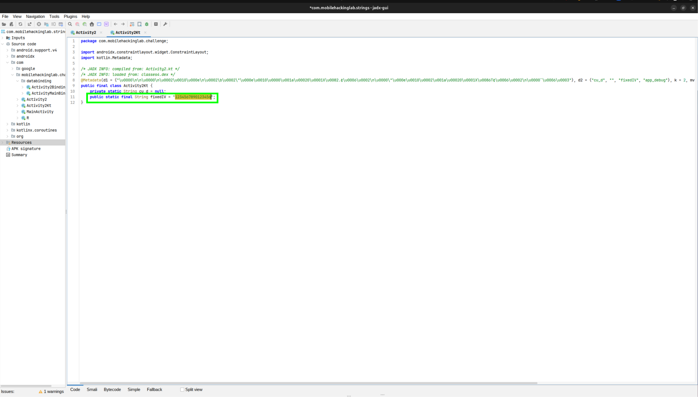698x397 pixels.
Task: Click the deobfuscation toolbar icon
Action: tap(132, 24)
